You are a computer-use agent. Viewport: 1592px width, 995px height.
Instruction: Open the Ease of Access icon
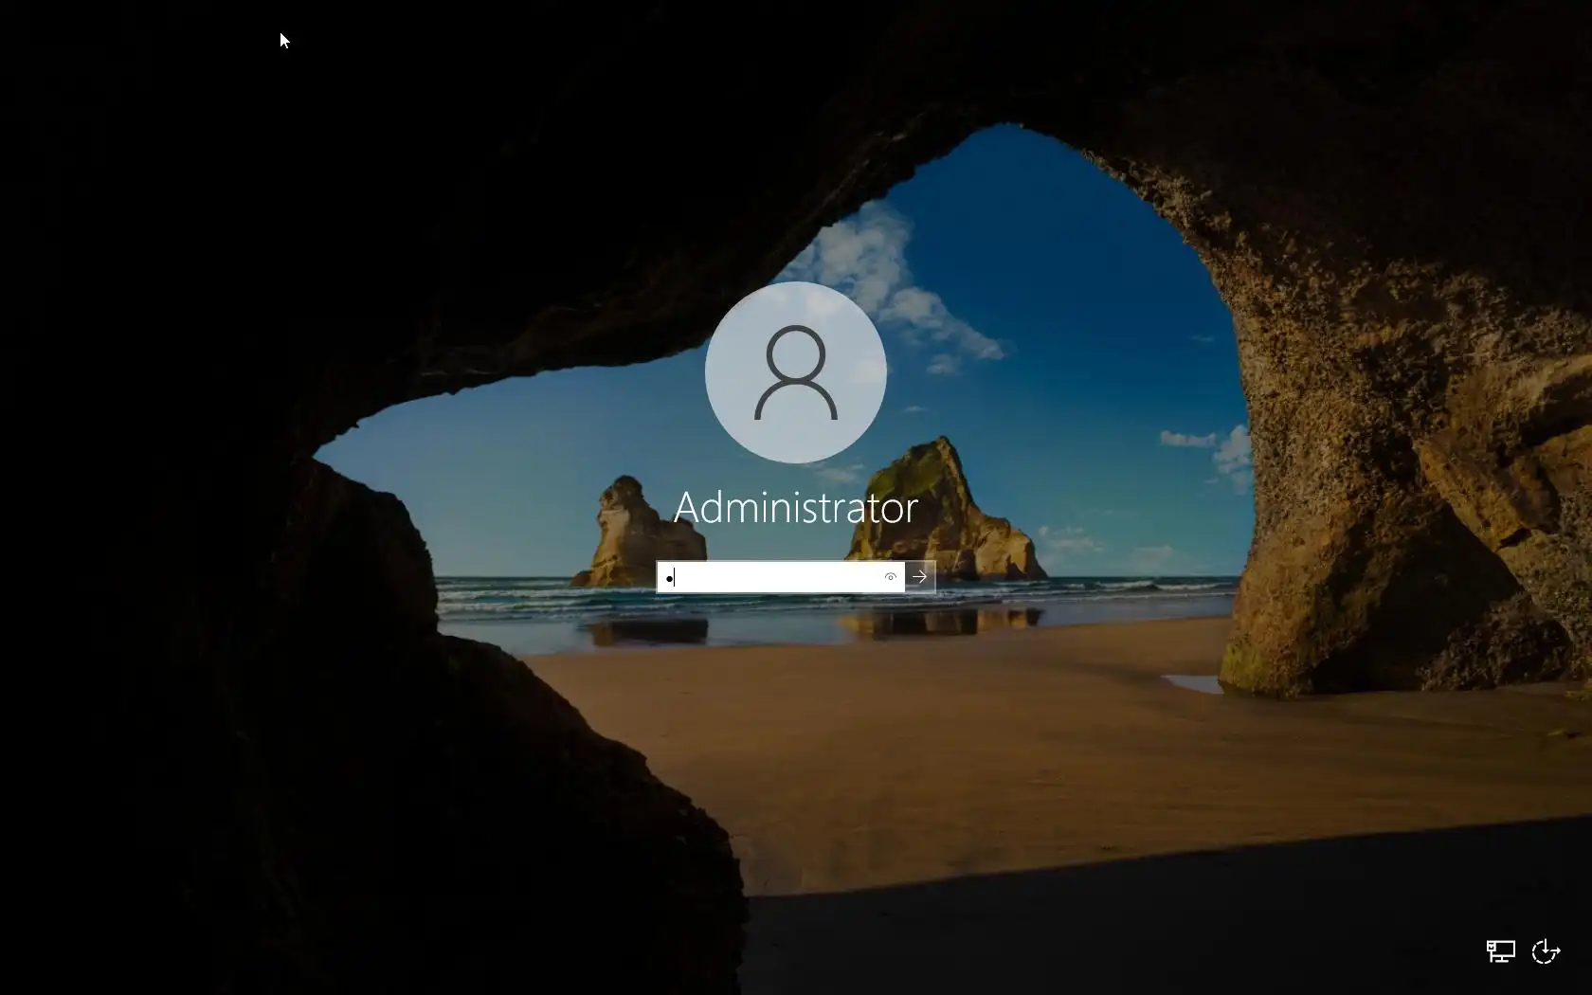click(1546, 950)
